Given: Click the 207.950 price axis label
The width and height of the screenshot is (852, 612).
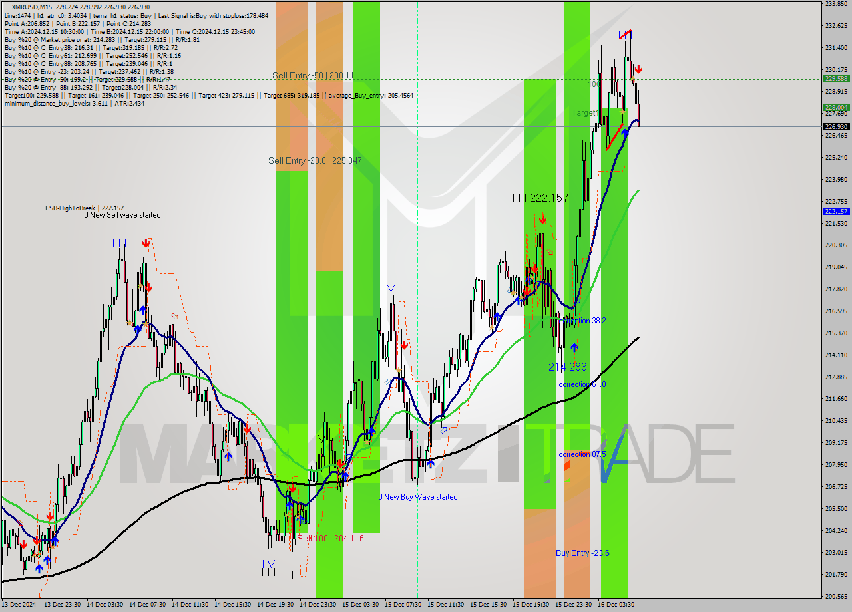Looking at the screenshot, I should point(836,464).
